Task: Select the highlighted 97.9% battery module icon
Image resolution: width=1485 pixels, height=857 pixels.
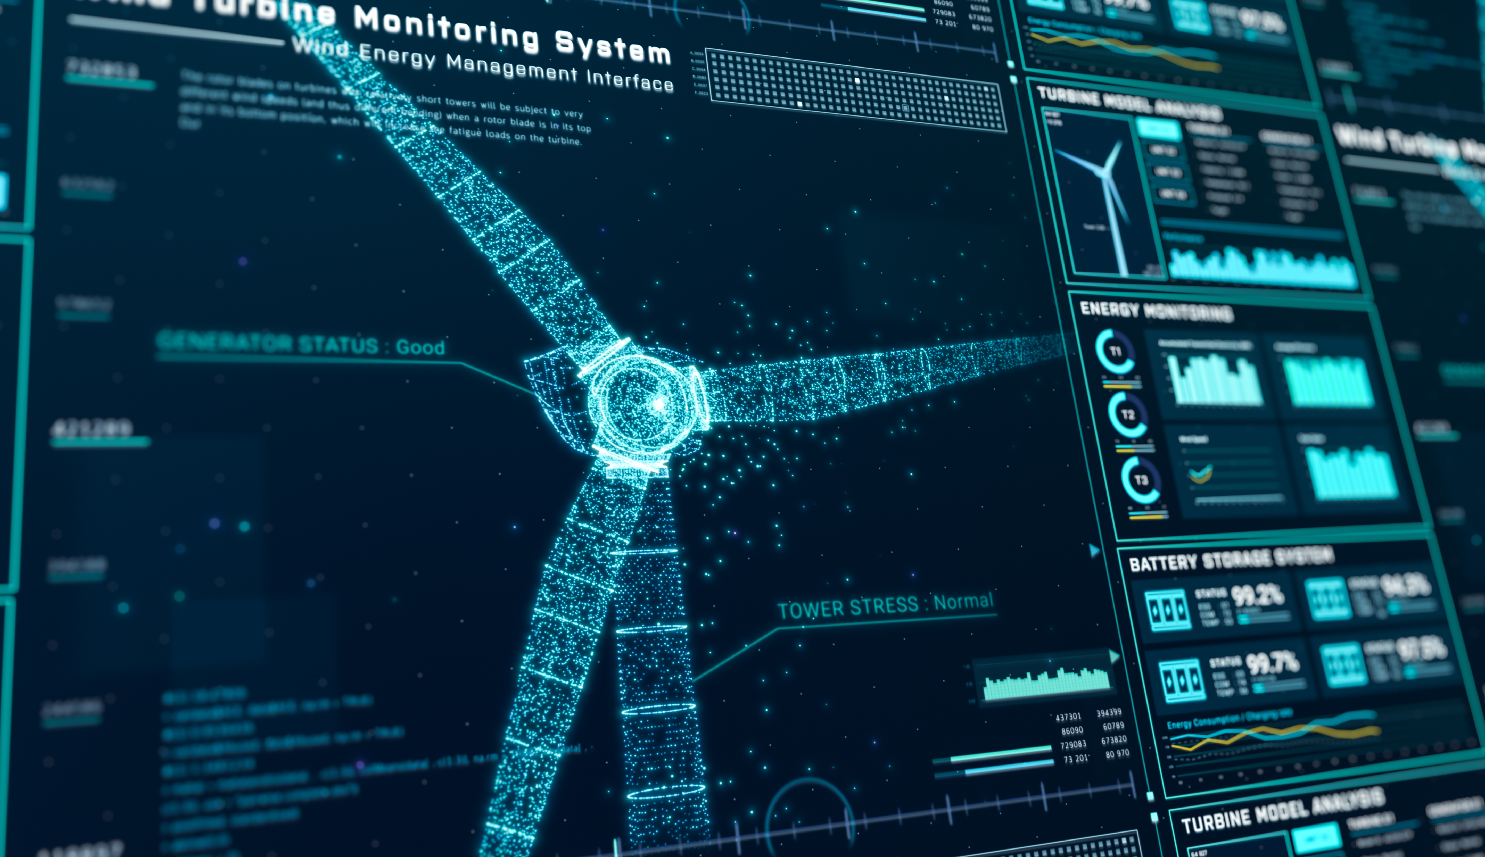Action: (x=1344, y=665)
